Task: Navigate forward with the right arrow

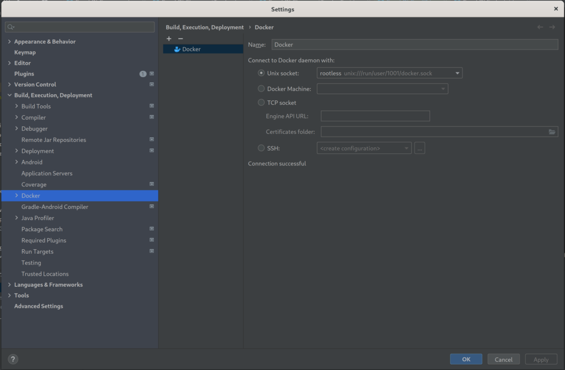Action: click(552, 27)
